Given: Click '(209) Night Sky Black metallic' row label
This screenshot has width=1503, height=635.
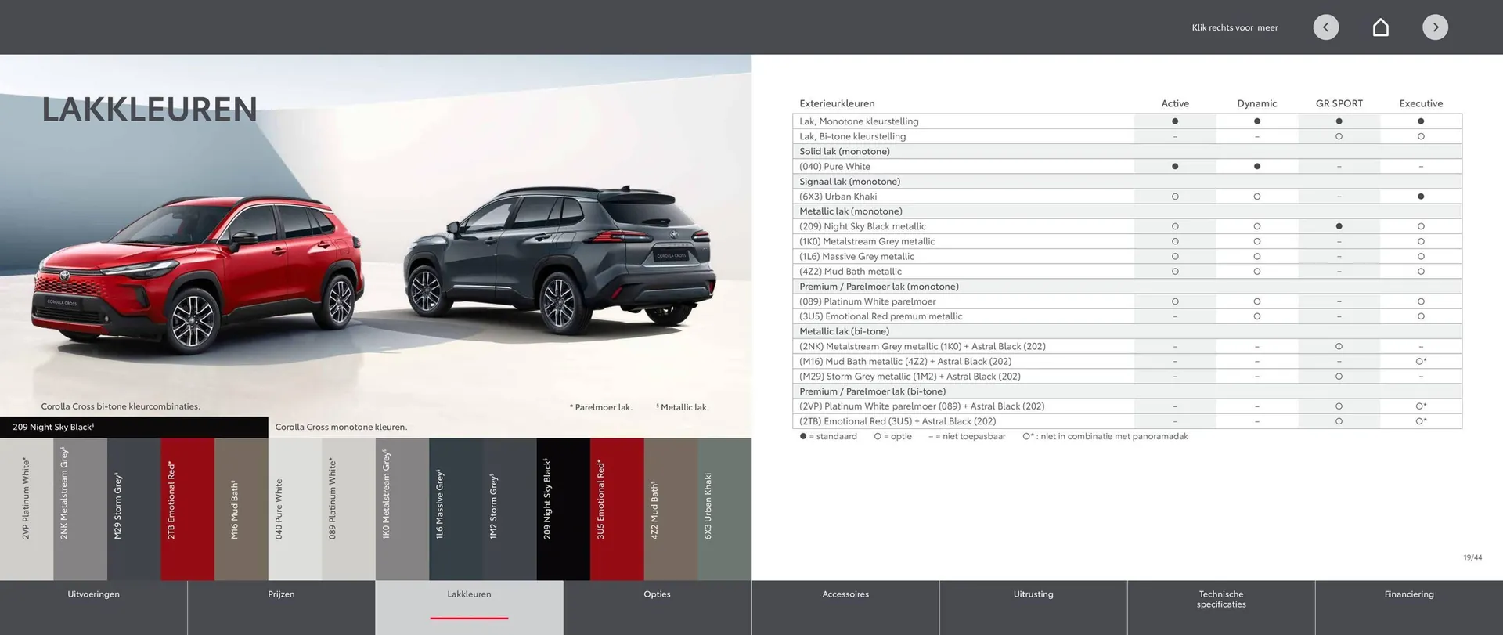Looking at the screenshot, I should tap(863, 226).
